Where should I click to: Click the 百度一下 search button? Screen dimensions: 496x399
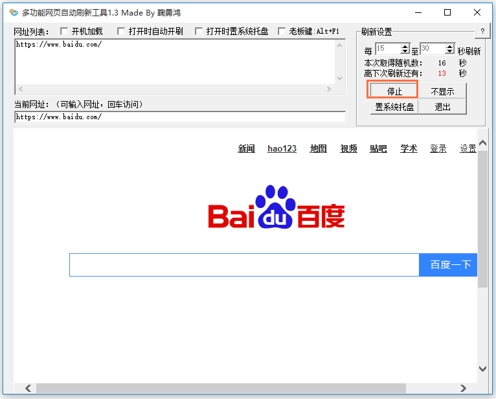448,265
